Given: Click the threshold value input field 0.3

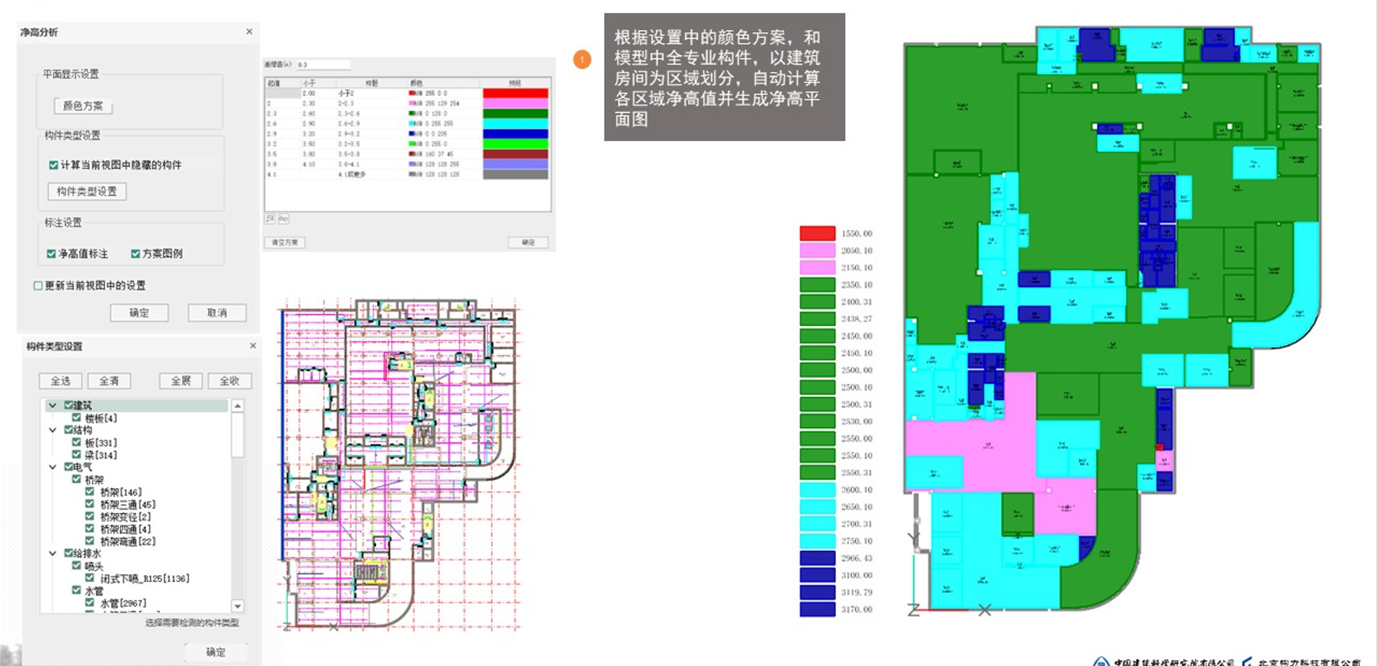Looking at the screenshot, I should (323, 65).
